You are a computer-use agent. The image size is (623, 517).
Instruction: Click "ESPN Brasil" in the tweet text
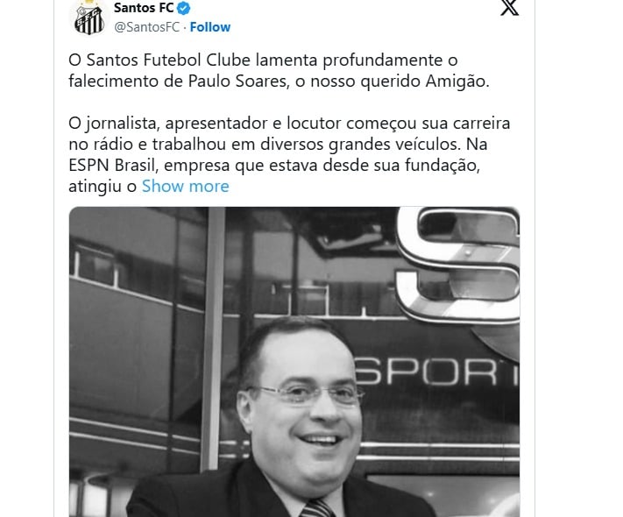coord(114,166)
